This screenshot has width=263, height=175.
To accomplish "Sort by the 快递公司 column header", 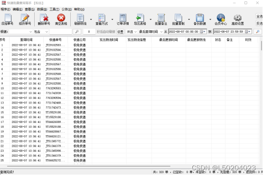I will point(80,40).
